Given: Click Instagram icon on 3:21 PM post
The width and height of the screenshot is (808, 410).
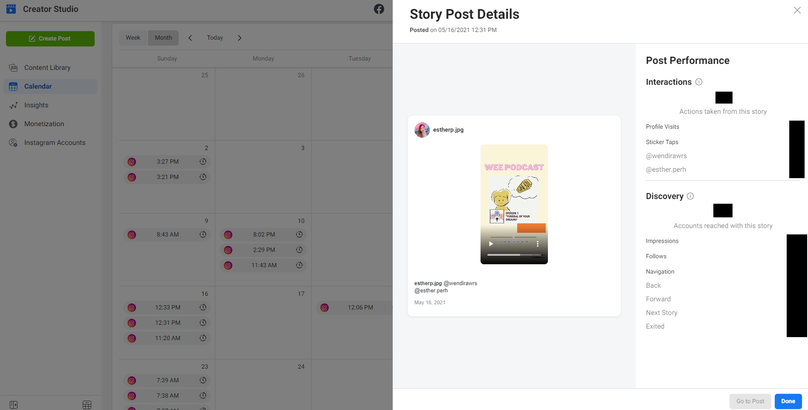Looking at the screenshot, I should 132,177.
